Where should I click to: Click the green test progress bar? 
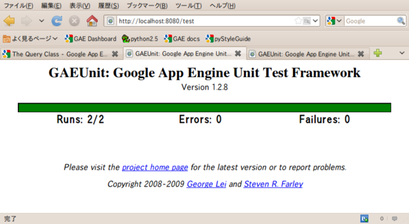coord(204,107)
